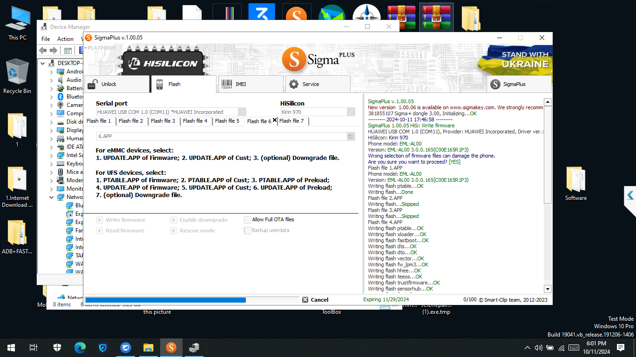Open Windows Security shield on the taskbar
Image resolution: width=636 pixels, height=357 pixels.
coord(57,347)
